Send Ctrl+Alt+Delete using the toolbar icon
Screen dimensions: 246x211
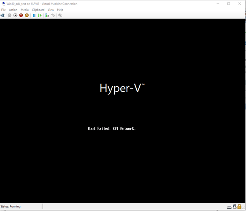(3, 15)
